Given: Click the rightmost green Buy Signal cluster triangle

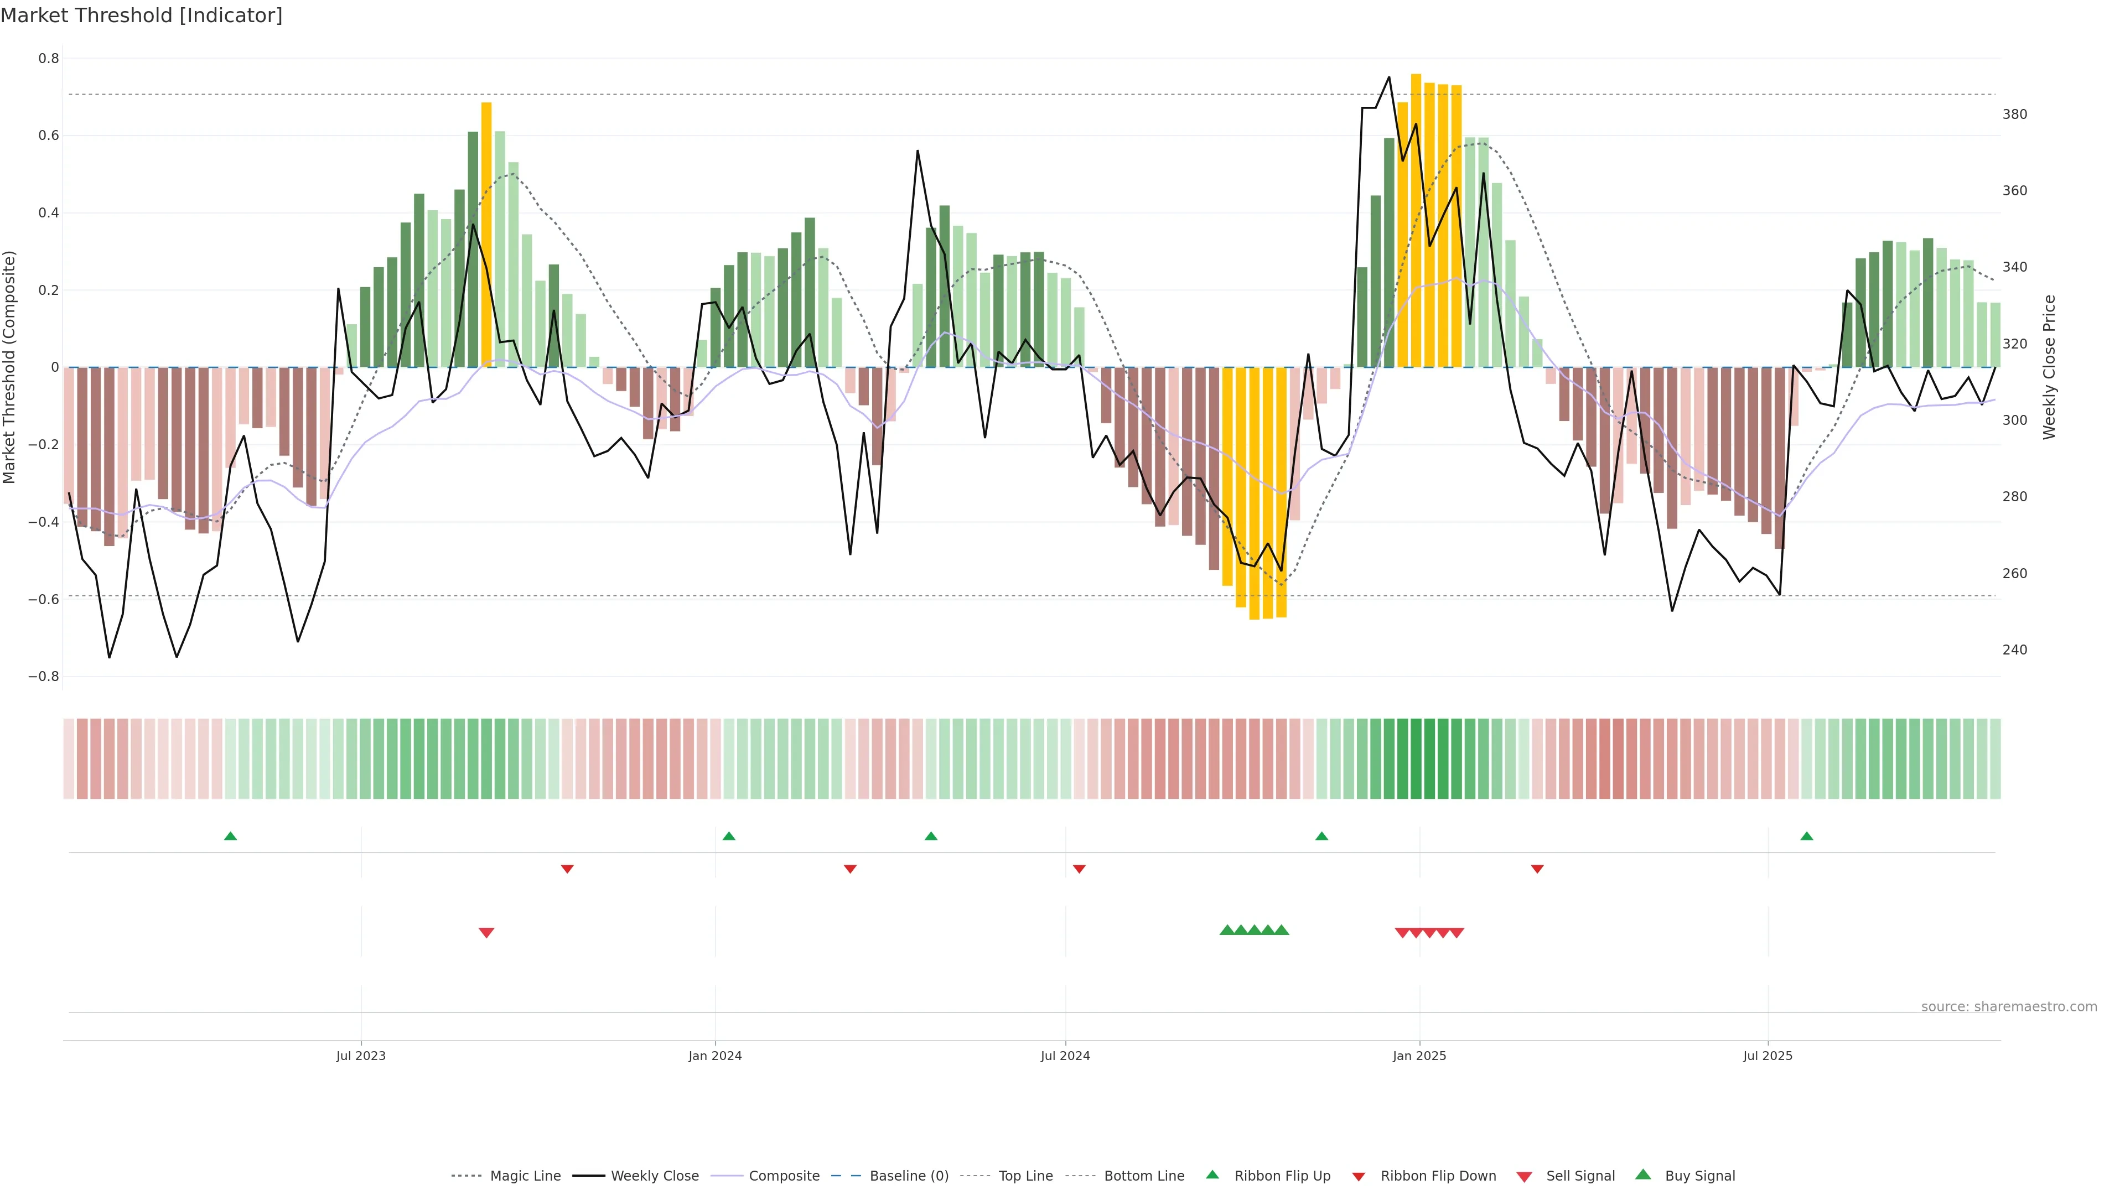Looking at the screenshot, I should pyautogui.click(x=1281, y=930).
